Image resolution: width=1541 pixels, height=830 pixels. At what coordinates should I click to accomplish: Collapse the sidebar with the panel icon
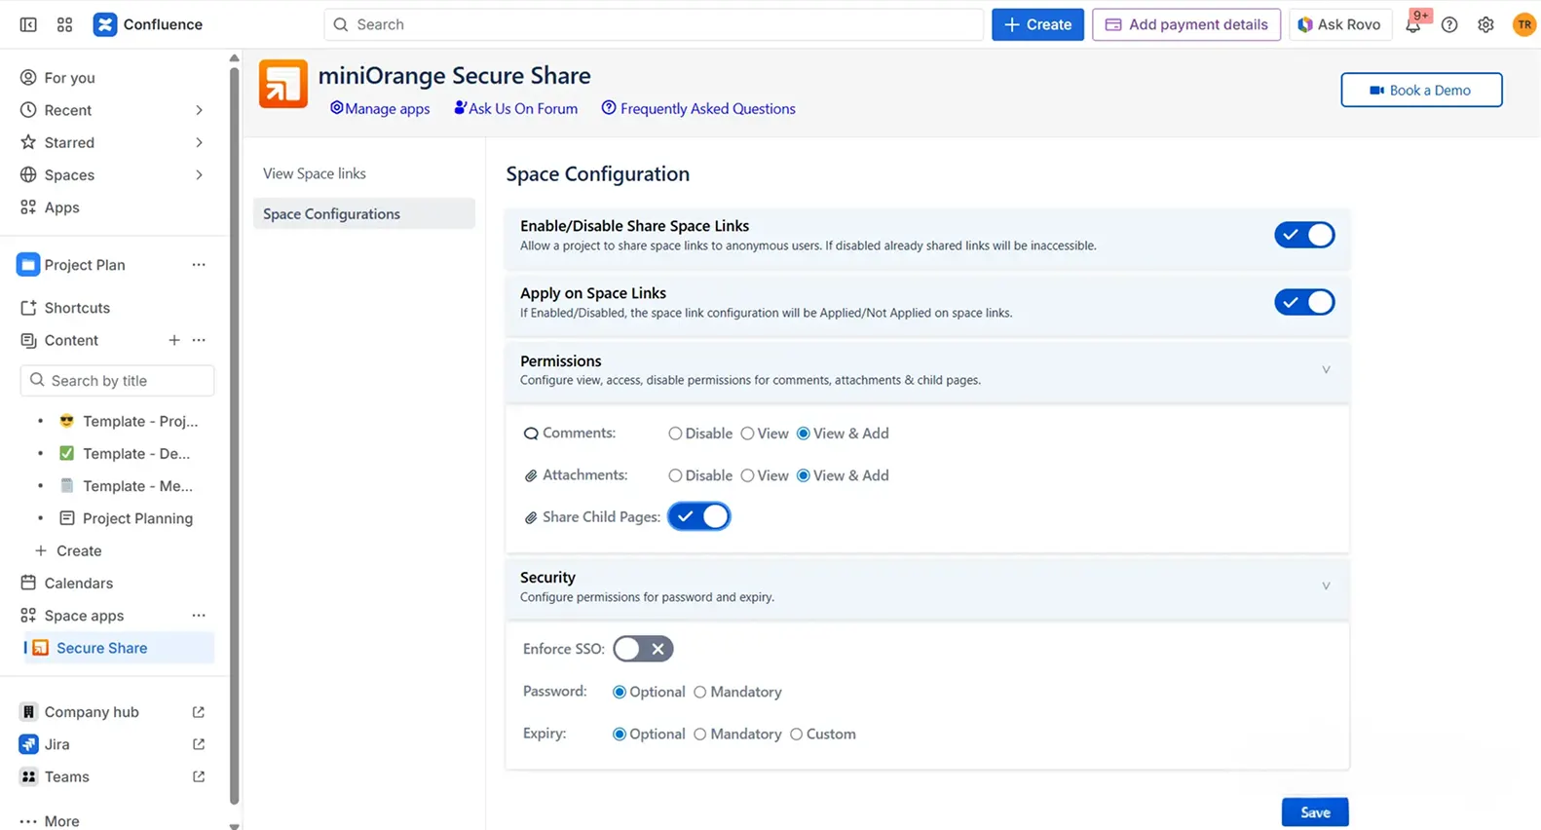28,24
